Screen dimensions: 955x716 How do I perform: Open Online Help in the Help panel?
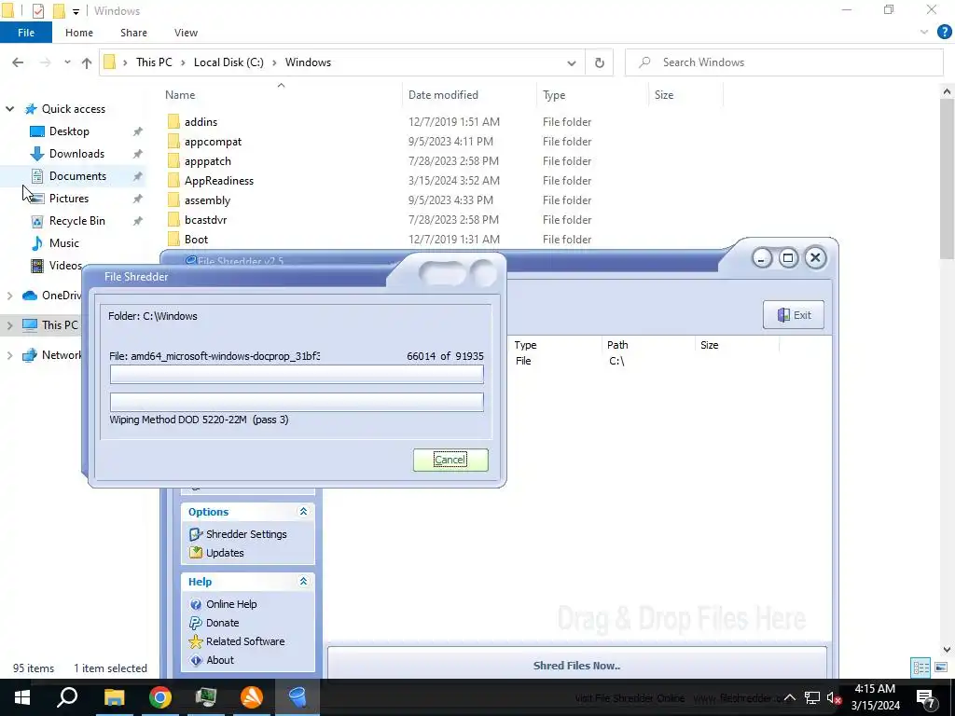coord(231,604)
